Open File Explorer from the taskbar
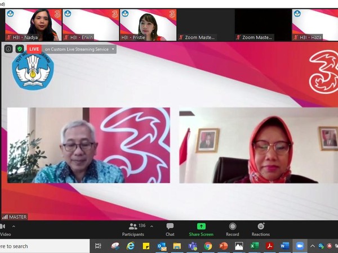The height and width of the screenshot is (253, 338). click(177, 246)
